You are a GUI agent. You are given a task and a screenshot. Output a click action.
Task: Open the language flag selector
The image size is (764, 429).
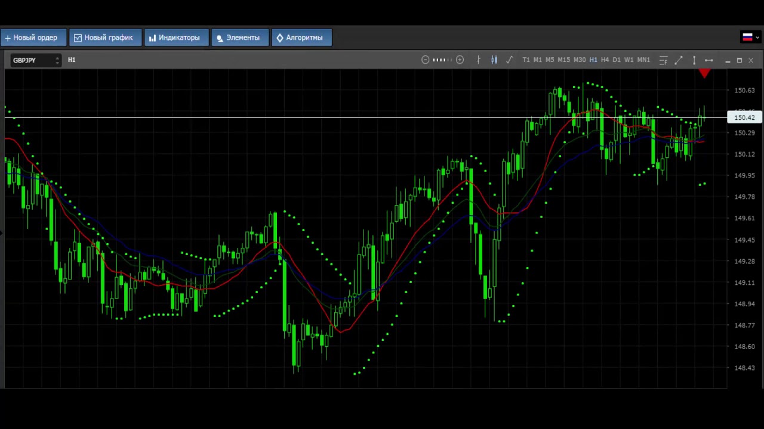(750, 38)
